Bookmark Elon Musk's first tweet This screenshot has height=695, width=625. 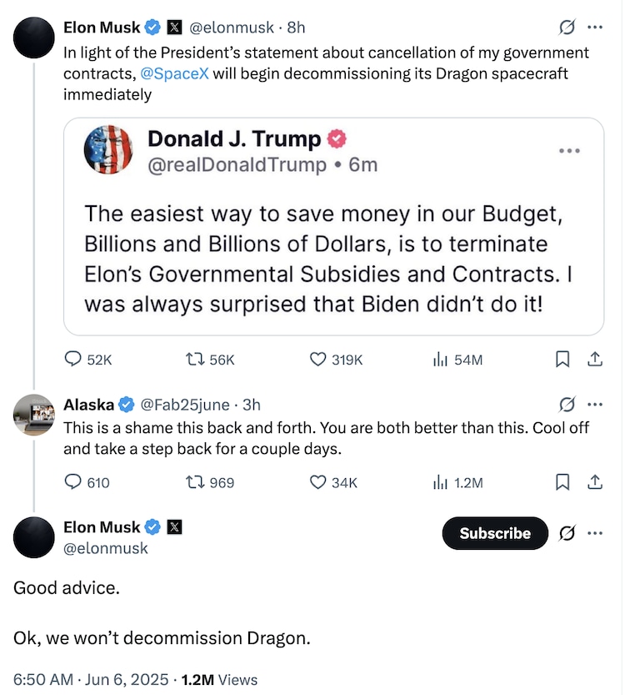[562, 360]
